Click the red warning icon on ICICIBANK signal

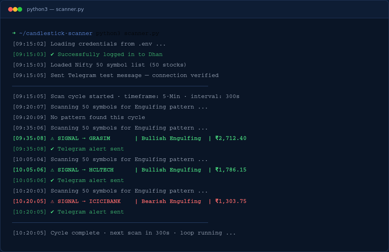(53, 201)
